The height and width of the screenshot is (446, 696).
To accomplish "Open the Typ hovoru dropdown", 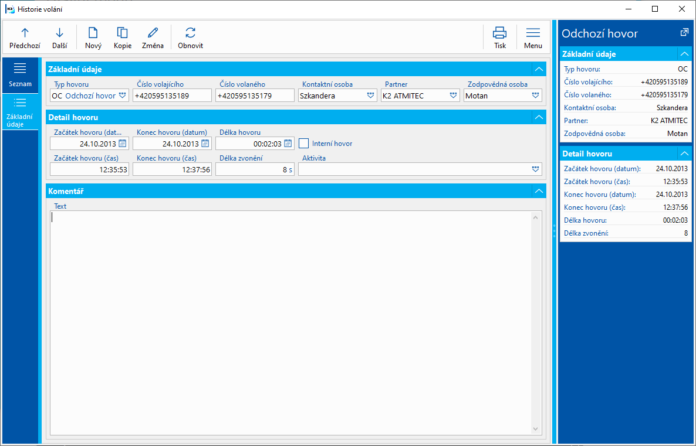I will click(122, 96).
